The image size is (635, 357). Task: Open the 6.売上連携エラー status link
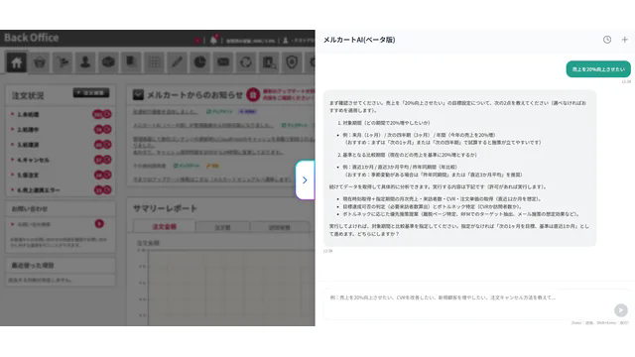click(39, 189)
